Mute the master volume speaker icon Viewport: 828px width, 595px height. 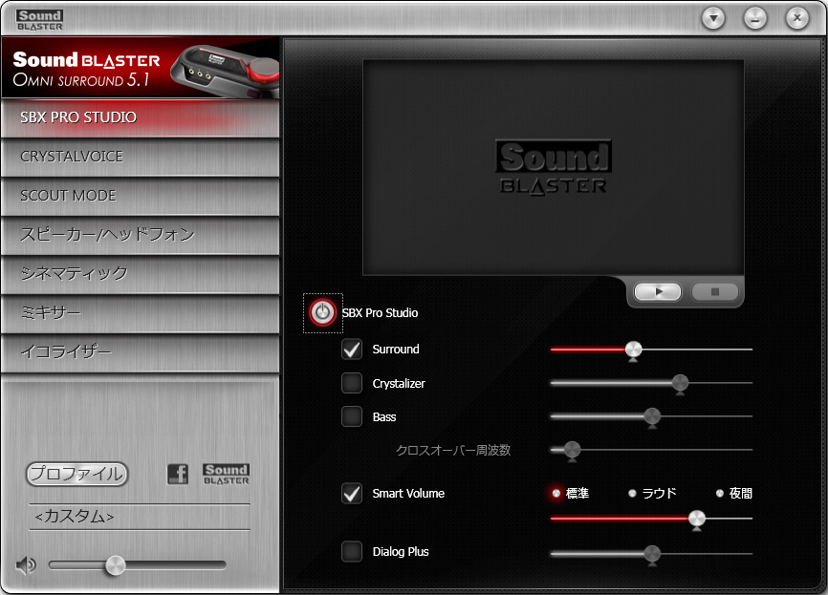coord(26,565)
